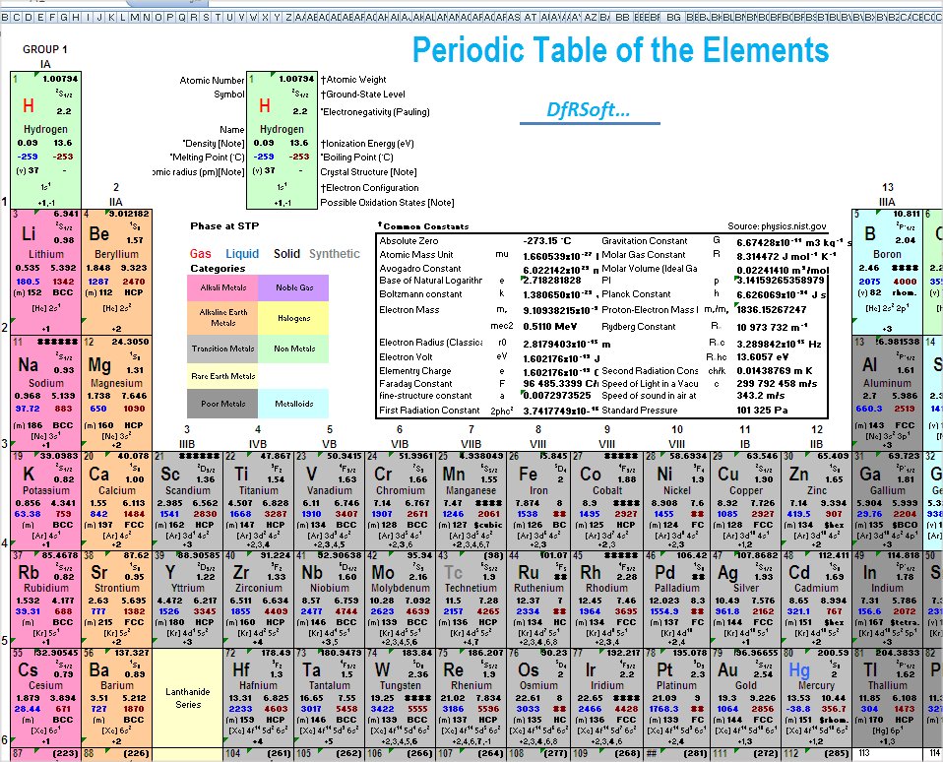
Task: Click the Halogens yellow legend swatch
Action: point(294,318)
